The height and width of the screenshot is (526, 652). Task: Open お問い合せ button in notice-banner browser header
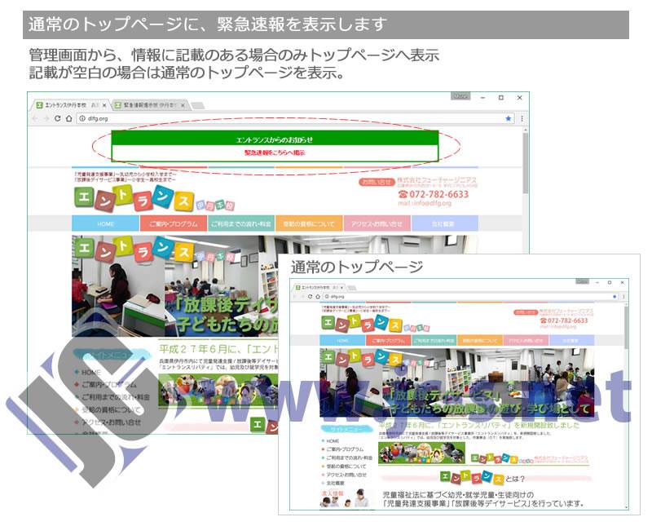click(x=376, y=182)
